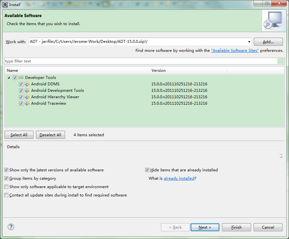Screen dimensions: 289x239
Task: Select the Developer Tools category label
Action: 41,78
